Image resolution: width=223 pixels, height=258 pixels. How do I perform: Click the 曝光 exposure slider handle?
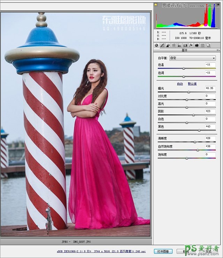(x=189, y=92)
